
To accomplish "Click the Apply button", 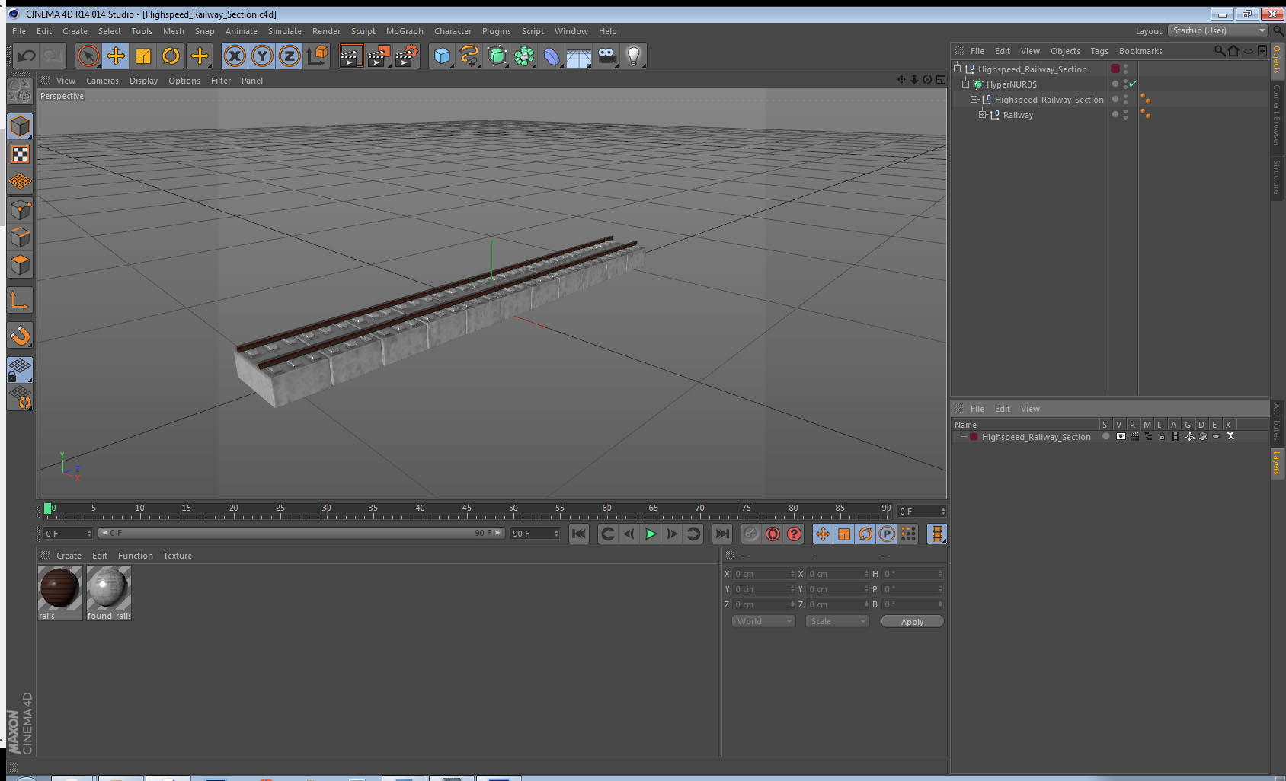I will (912, 622).
